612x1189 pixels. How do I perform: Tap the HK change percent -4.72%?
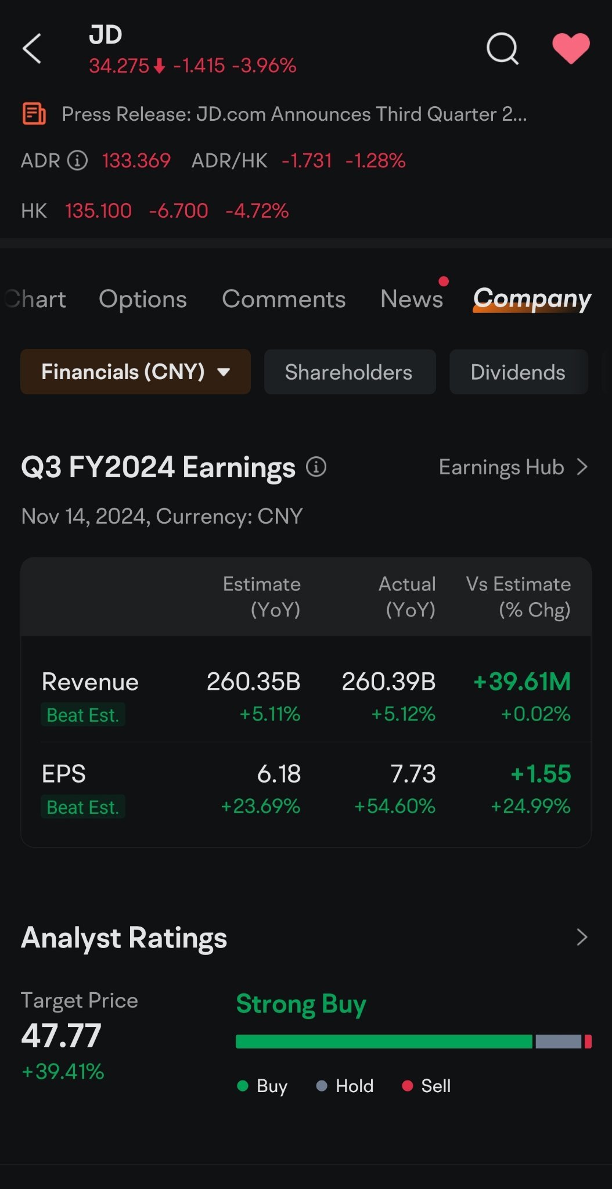[x=257, y=210]
